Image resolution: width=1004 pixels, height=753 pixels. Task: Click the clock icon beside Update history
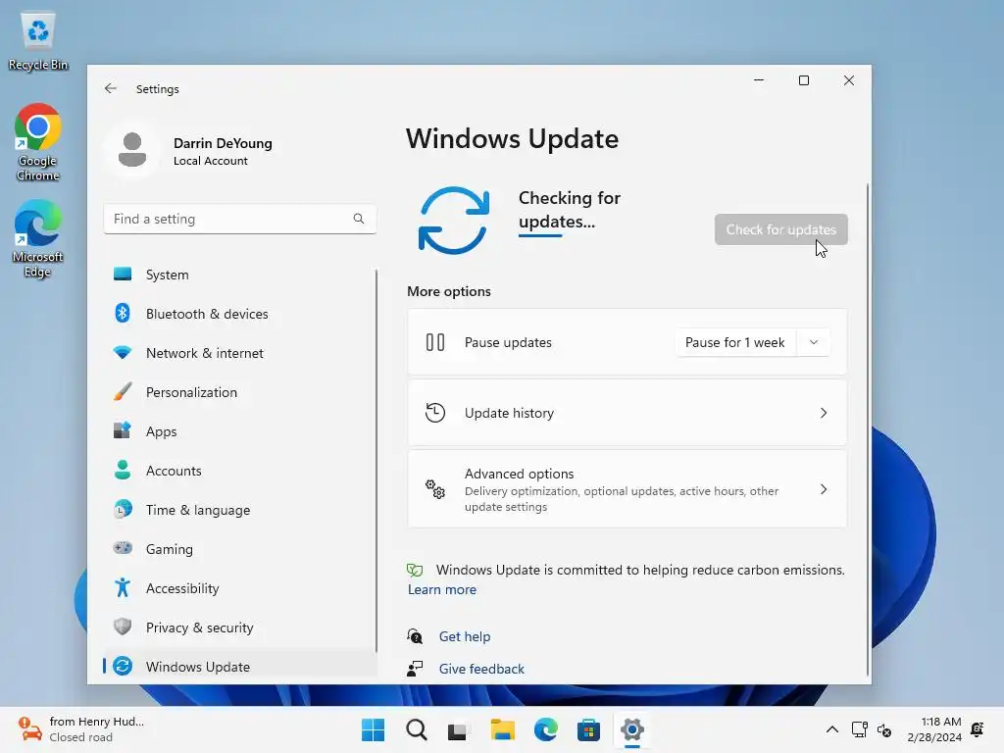[435, 413]
